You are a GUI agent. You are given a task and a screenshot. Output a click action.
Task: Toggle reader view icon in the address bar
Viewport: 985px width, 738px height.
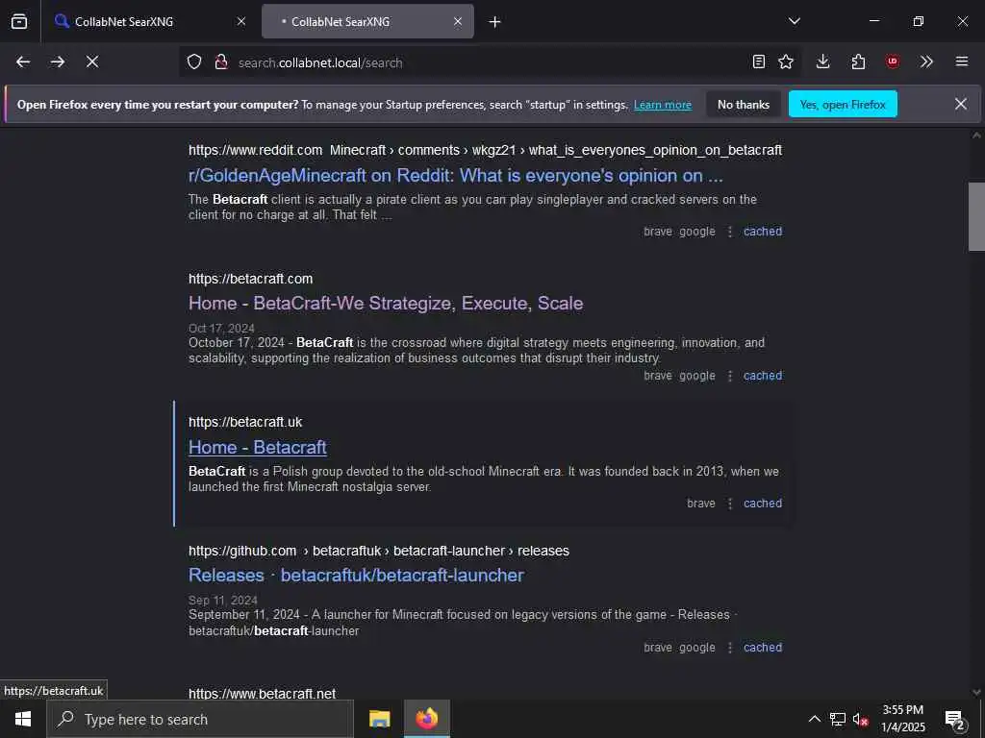click(x=759, y=61)
